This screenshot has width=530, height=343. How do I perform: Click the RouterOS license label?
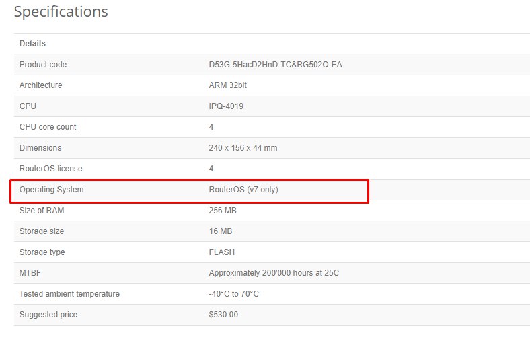pyautogui.click(x=50, y=169)
